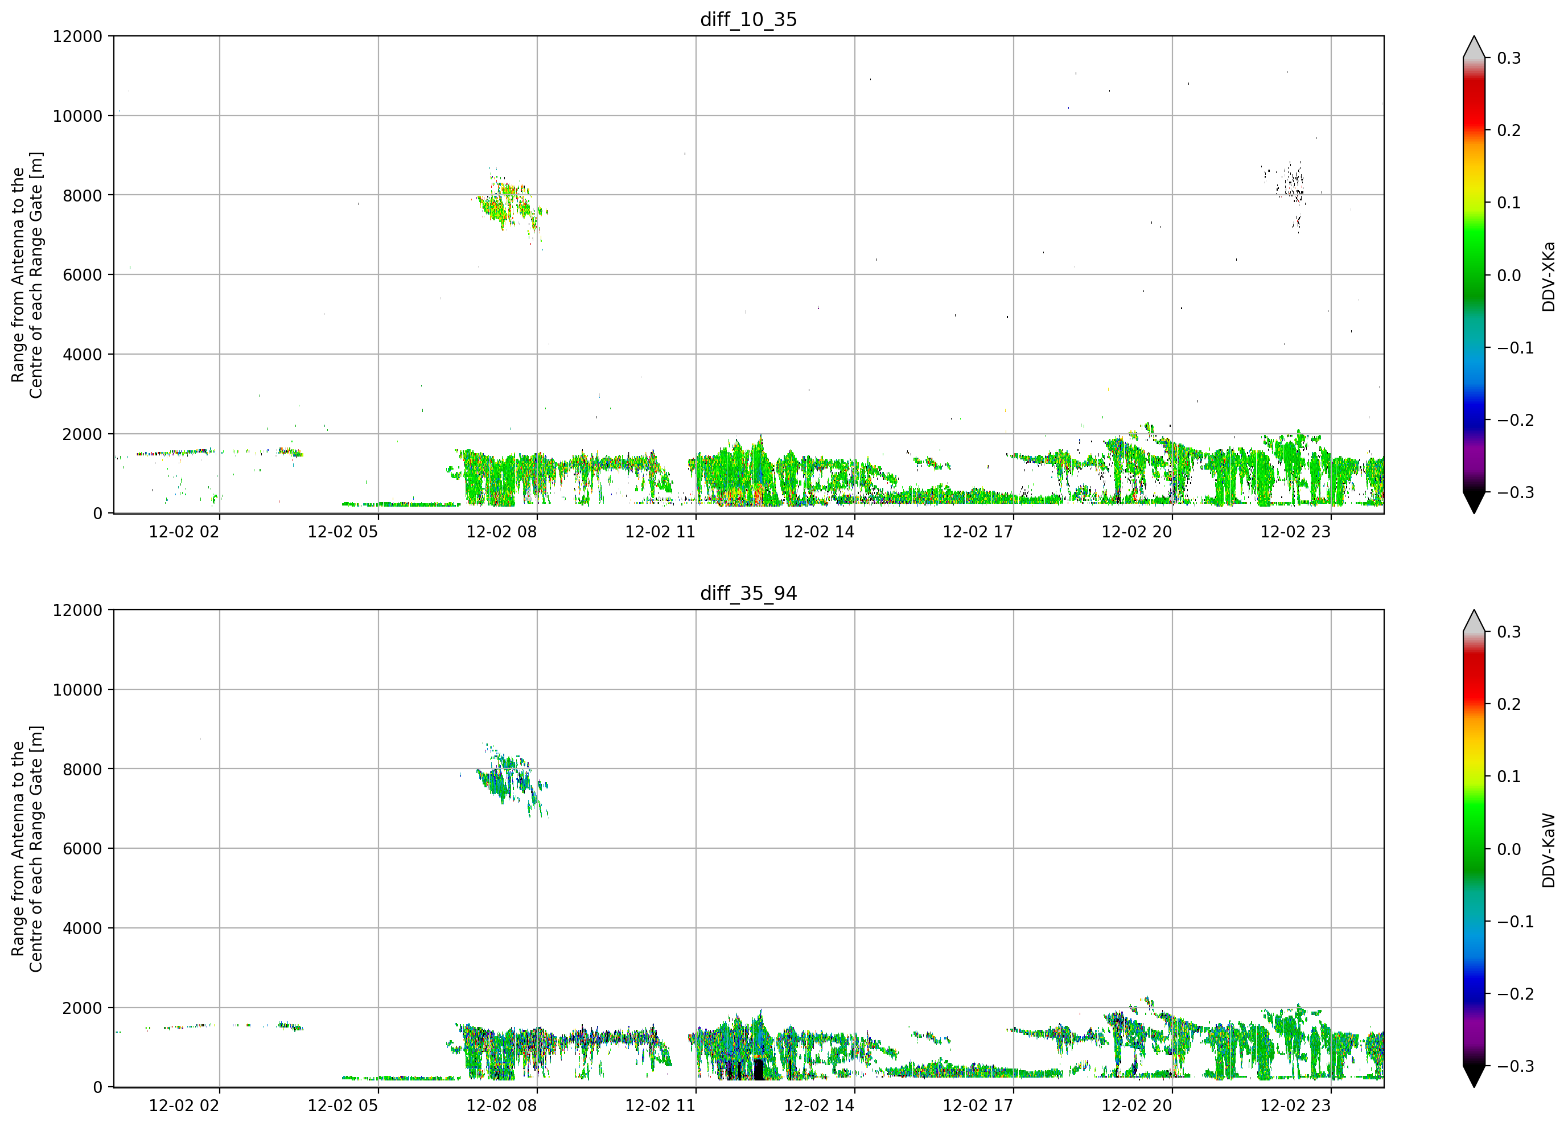Image resolution: width=1568 pixels, height=1126 pixels.
Task: Click the −0.1 tick on DDV-XKa colorbar
Action: [1516, 347]
